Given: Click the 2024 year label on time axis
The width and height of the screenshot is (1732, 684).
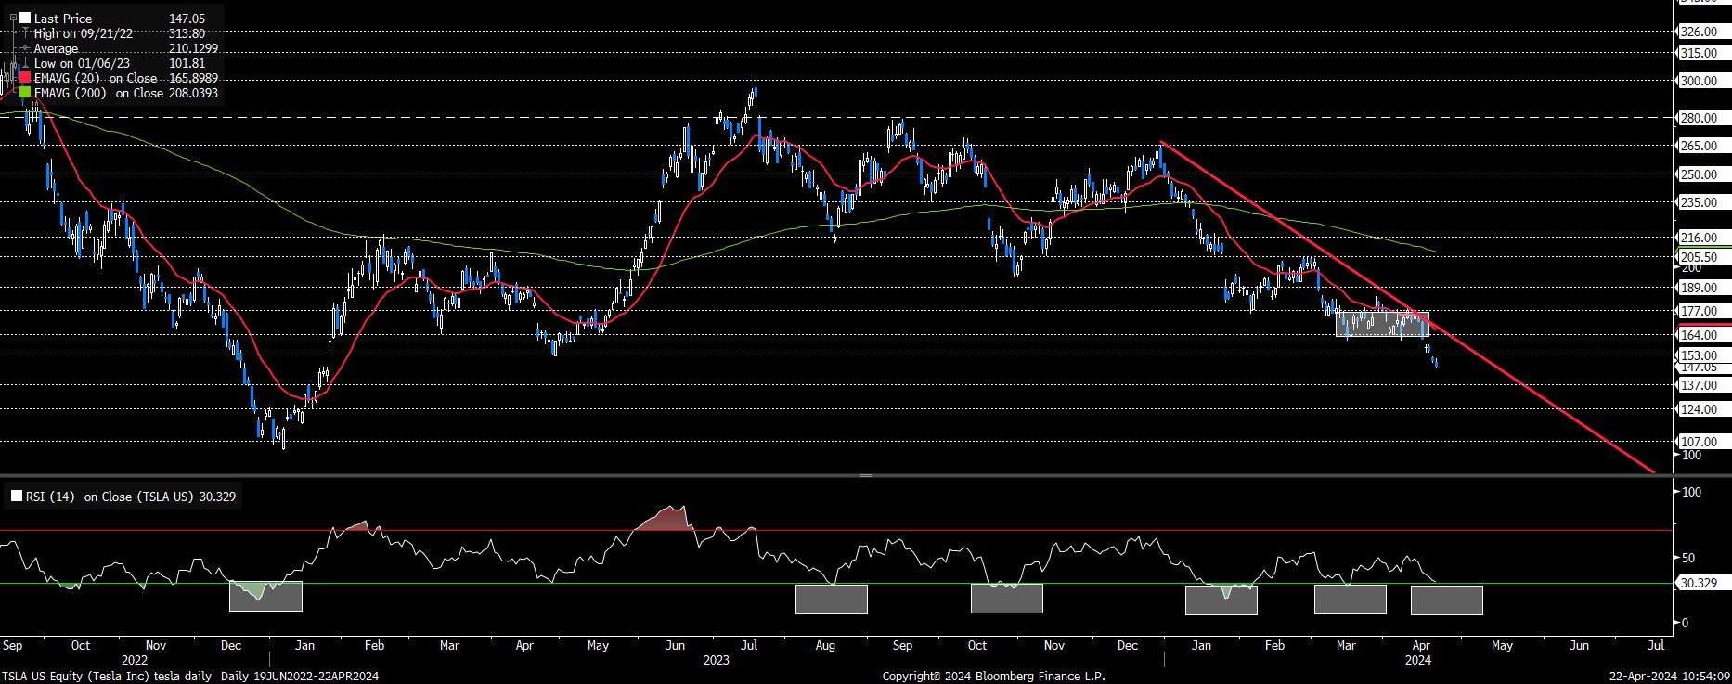Looking at the screenshot, I should pos(1417,660).
